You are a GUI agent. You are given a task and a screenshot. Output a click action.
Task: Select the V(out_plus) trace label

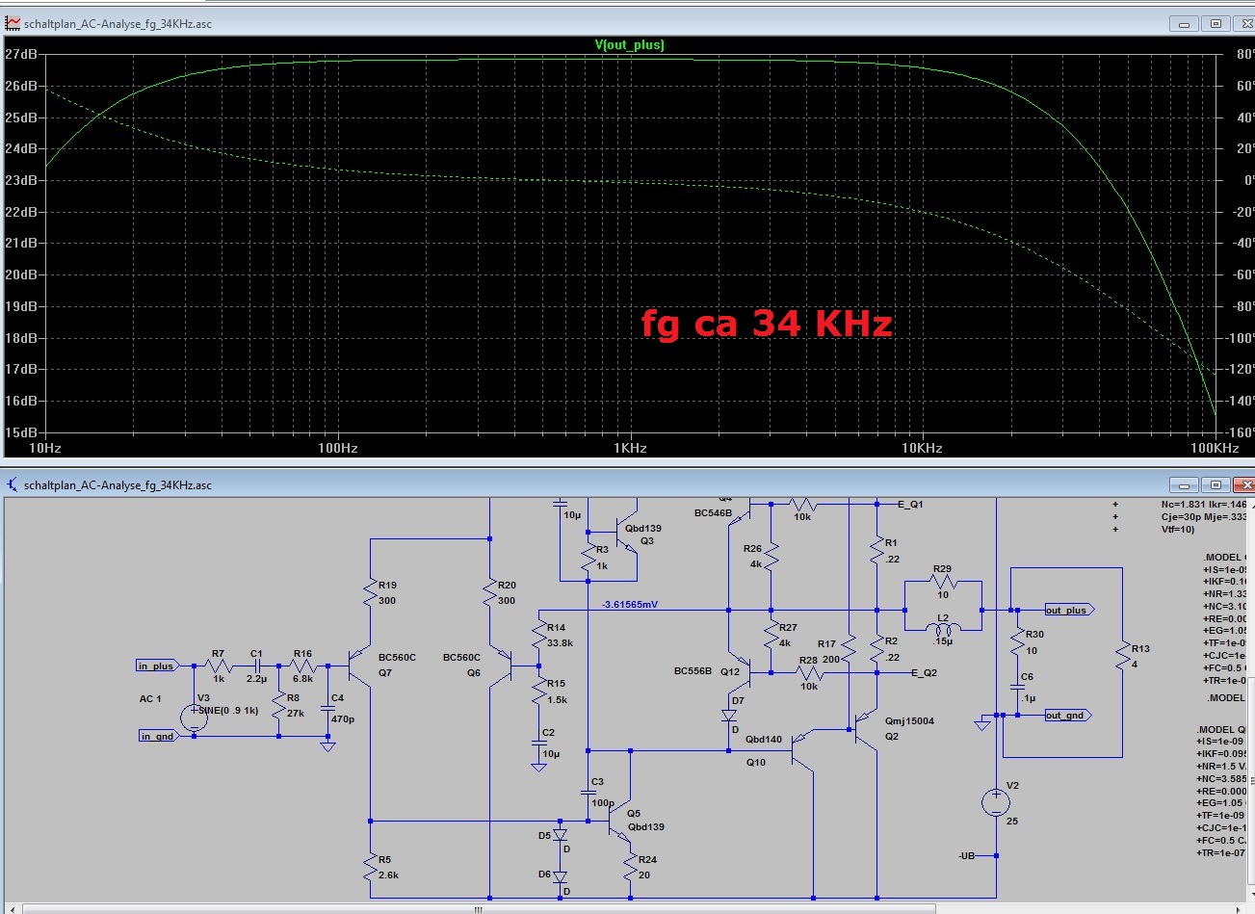(630, 45)
